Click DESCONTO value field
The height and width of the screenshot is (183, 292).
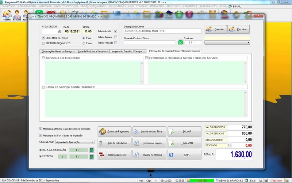click(242, 145)
